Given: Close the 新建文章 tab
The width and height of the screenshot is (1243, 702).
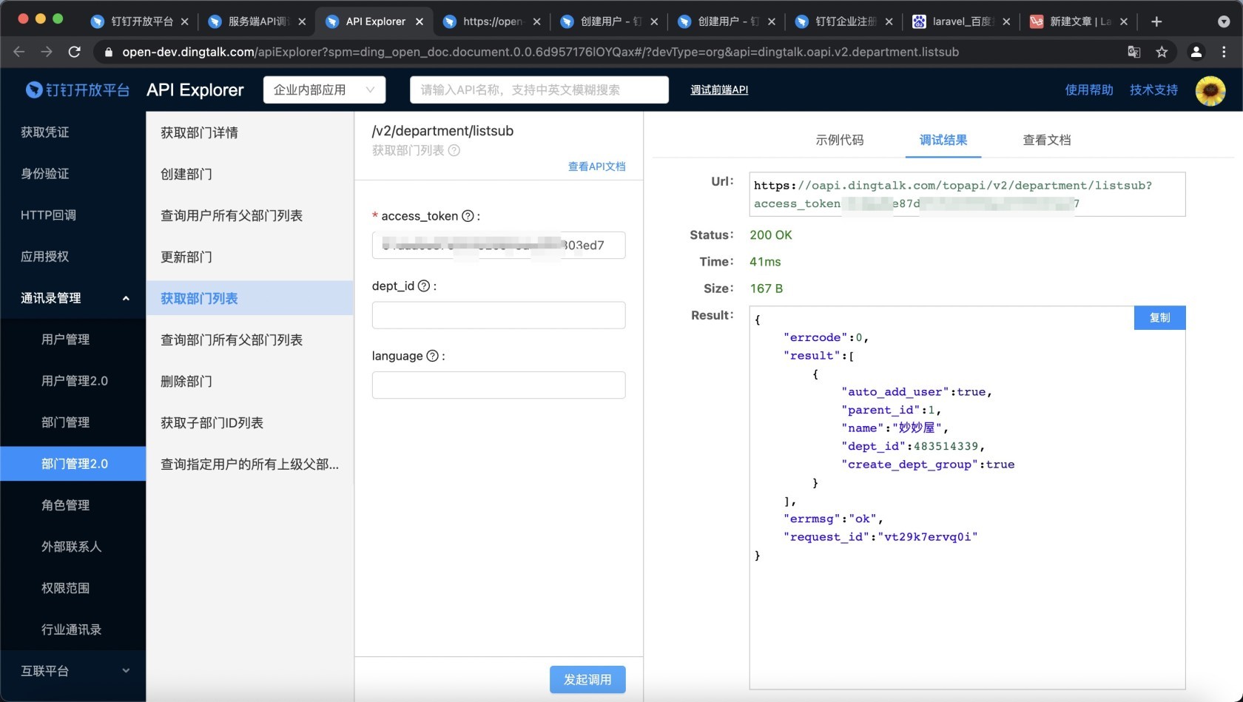Looking at the screenshot, I should click(x=1124, y=21).
